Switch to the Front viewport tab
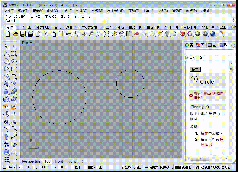The height and width of the screenshot is (172, 238). [x=59, y=161]
